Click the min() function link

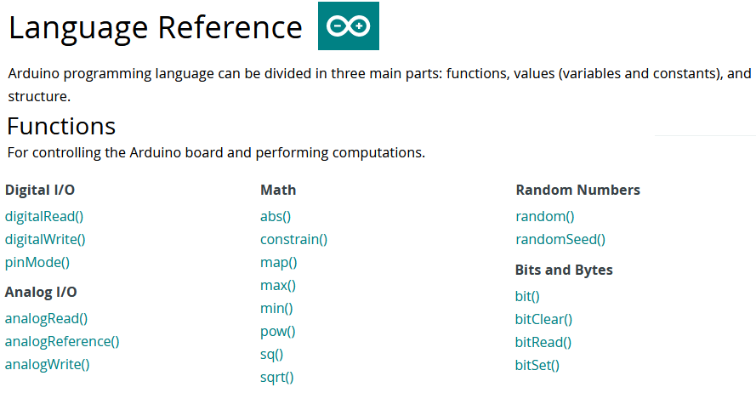276,308
